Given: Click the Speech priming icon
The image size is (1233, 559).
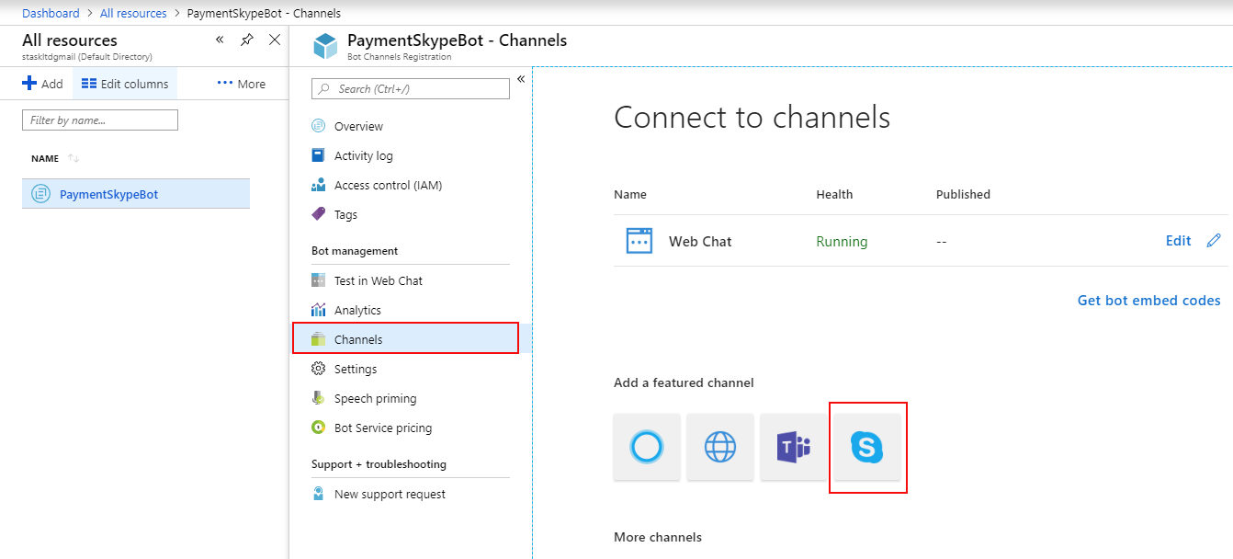Looking at the screenshot, I should click(319, 398).
